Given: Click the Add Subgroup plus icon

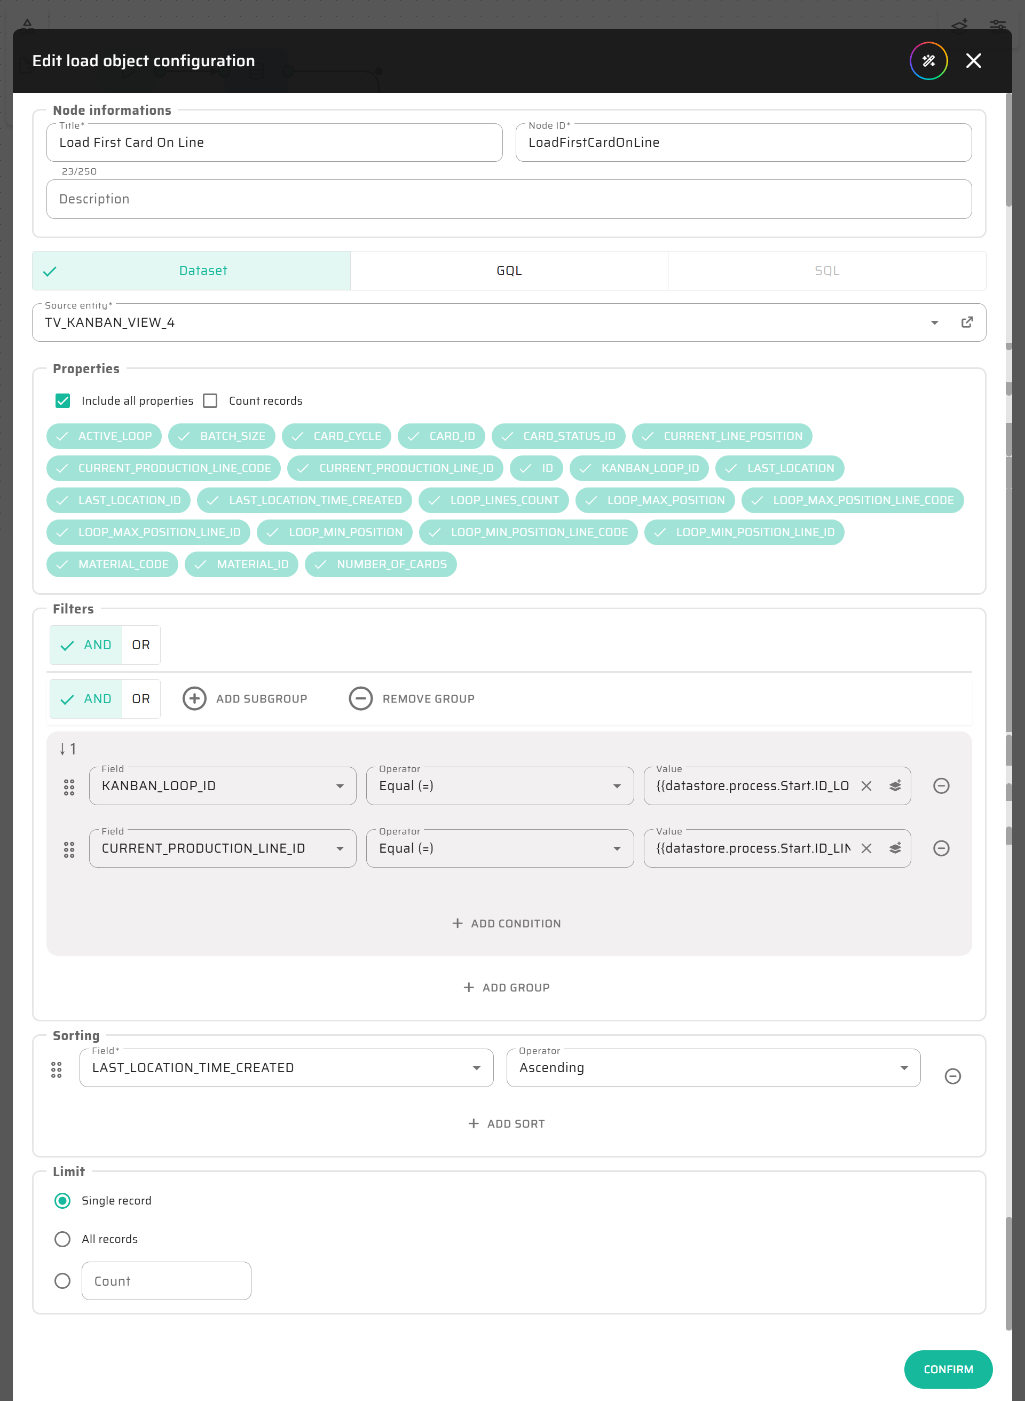Looking at the screenshot, I should 194,699.
